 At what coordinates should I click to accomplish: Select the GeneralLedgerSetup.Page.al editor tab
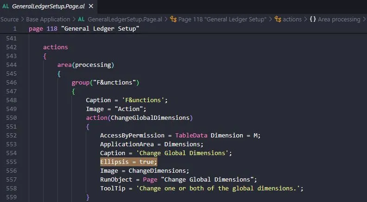(x=48, y=7)
